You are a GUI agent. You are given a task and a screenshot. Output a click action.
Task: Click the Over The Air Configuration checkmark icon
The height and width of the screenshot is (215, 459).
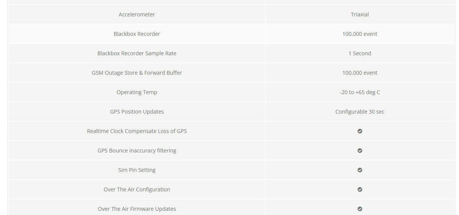(x=360, y=189)
